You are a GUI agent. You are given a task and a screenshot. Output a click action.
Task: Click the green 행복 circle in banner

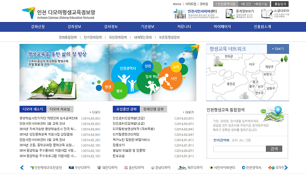click(x=119, y=90)
